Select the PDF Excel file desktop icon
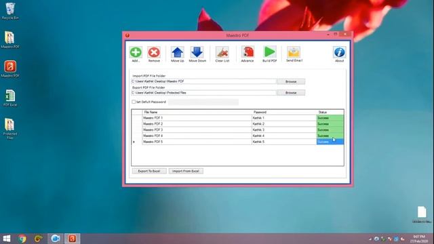 click(x=10, y=96)
